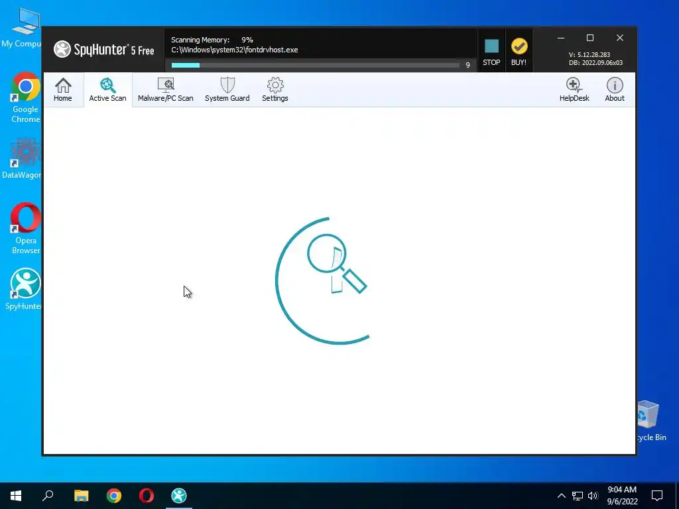Screen dimensions: 679x509
Task: Select the SpyHunter desktop shortcut
Action: coord(23,289)
